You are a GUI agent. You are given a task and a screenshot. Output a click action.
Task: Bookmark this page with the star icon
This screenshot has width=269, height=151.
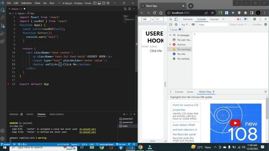tap(212, 13)
